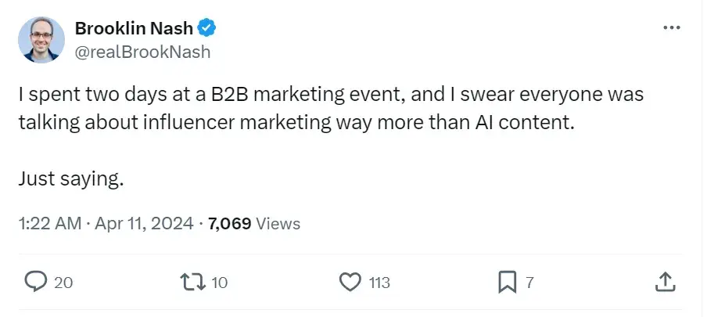Like the tweet with heart icon

[x=352, y=282]
